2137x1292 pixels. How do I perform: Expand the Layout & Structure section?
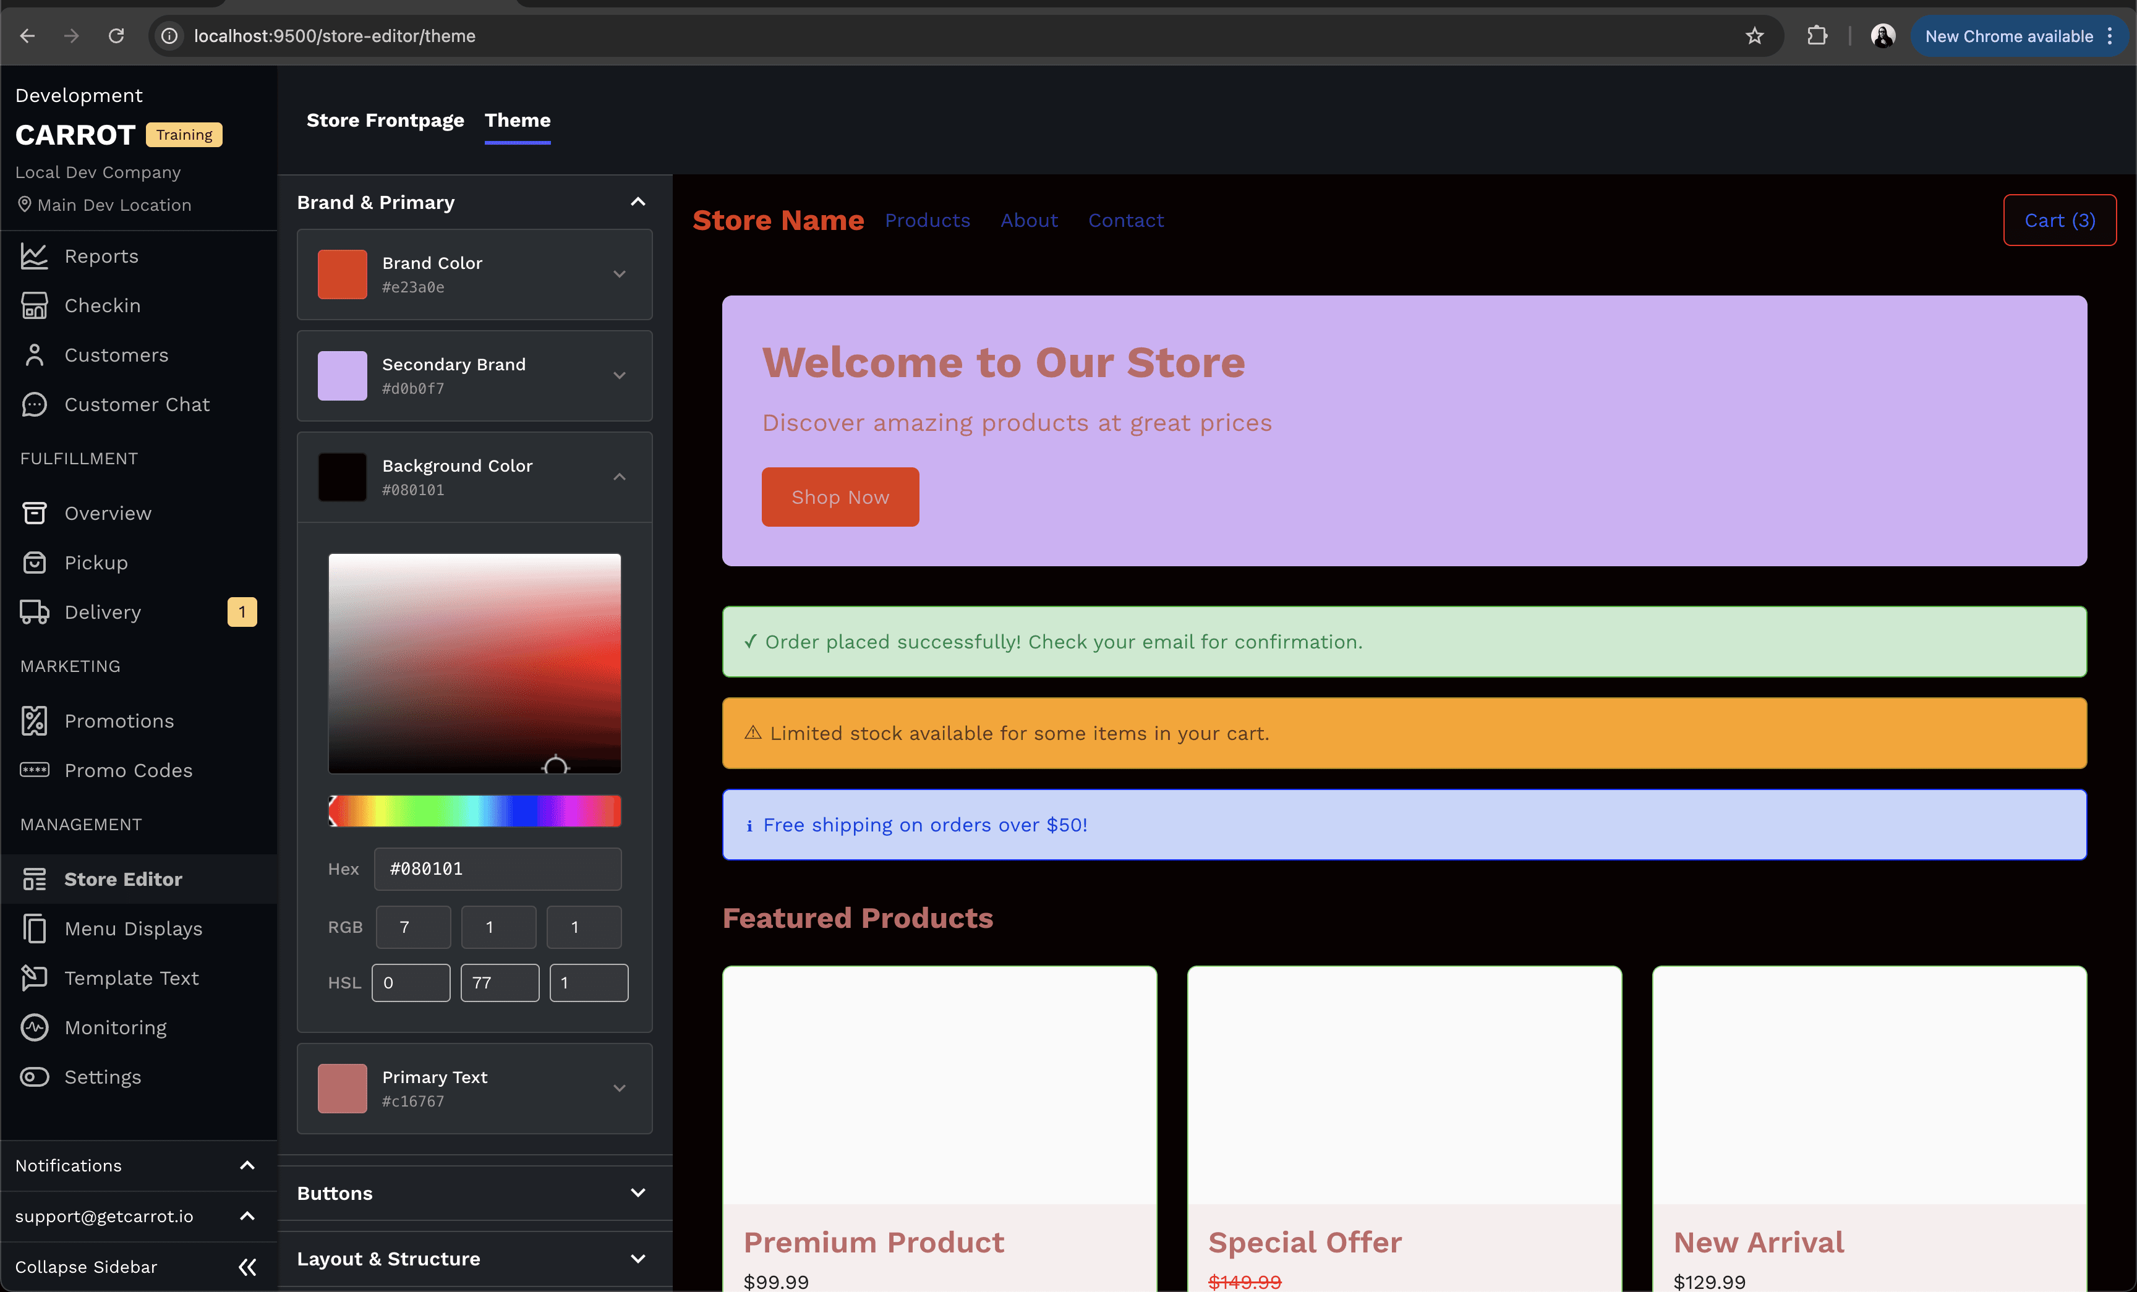638,1259
